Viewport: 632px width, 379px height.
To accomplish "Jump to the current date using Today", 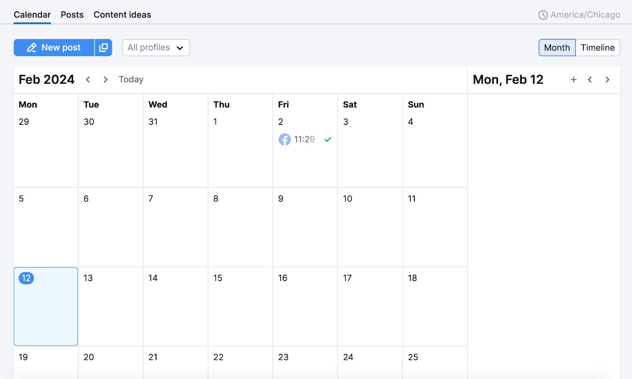I will pyautogui.click(x=131, y=79).
